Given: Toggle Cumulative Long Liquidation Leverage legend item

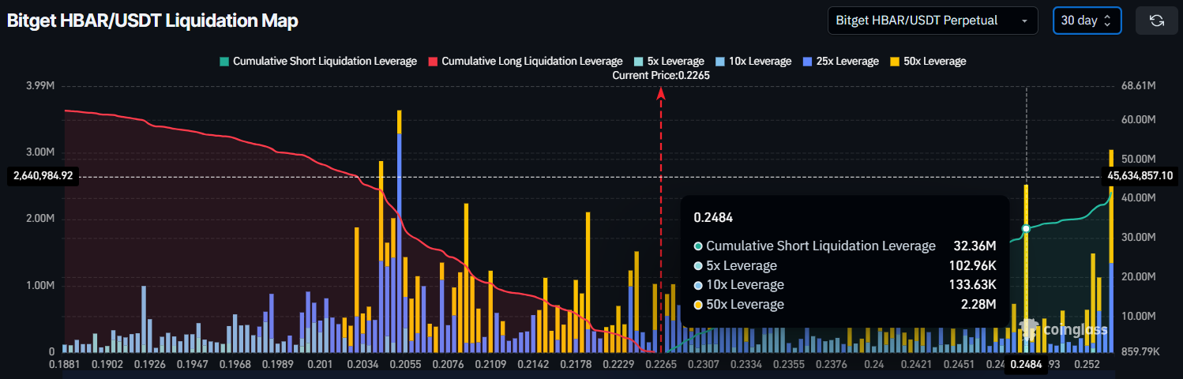Looking at the screenshot, I should tap(525, 61).
